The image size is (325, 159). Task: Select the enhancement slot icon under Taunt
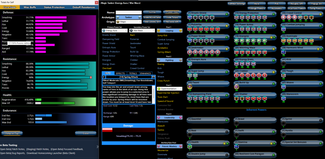point(189,87)
